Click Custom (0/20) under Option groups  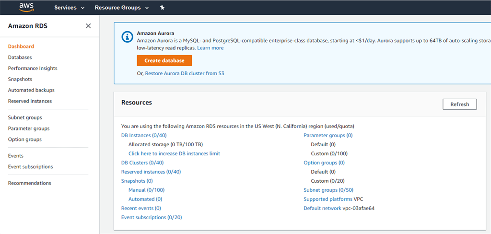click(328, 181)
